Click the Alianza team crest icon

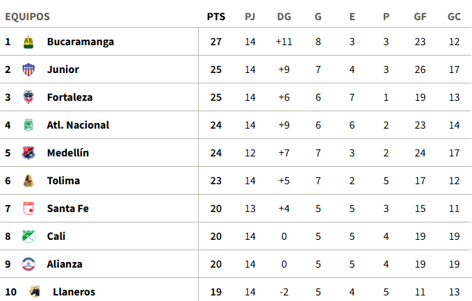29,264
